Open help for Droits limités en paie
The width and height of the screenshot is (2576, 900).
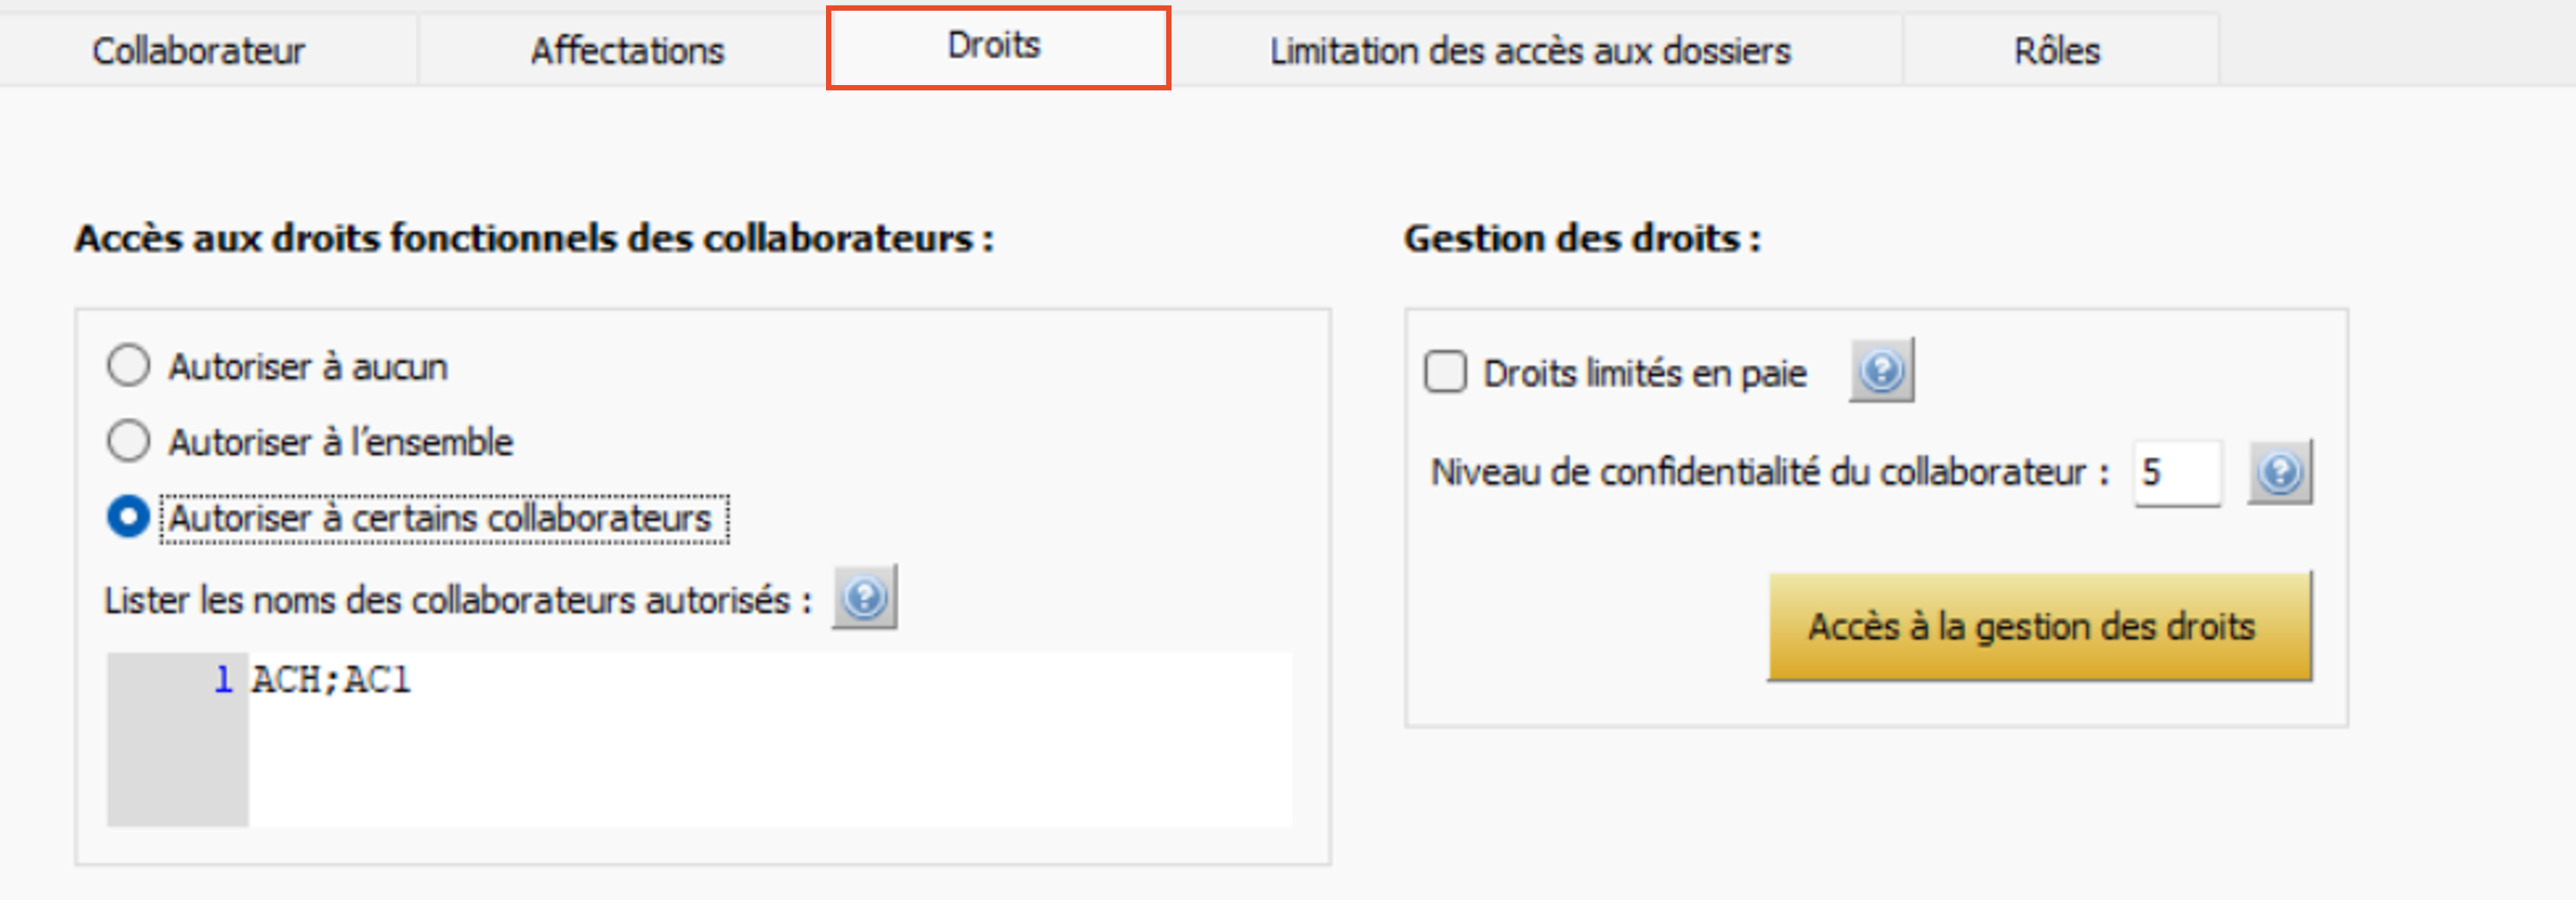click(x=1880, y=371)
